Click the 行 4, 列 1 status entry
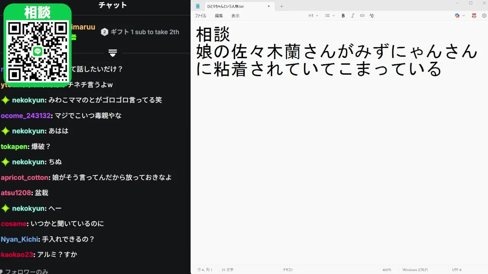The height and width of the screenshot is (274, 488). (x=205, y=270)
